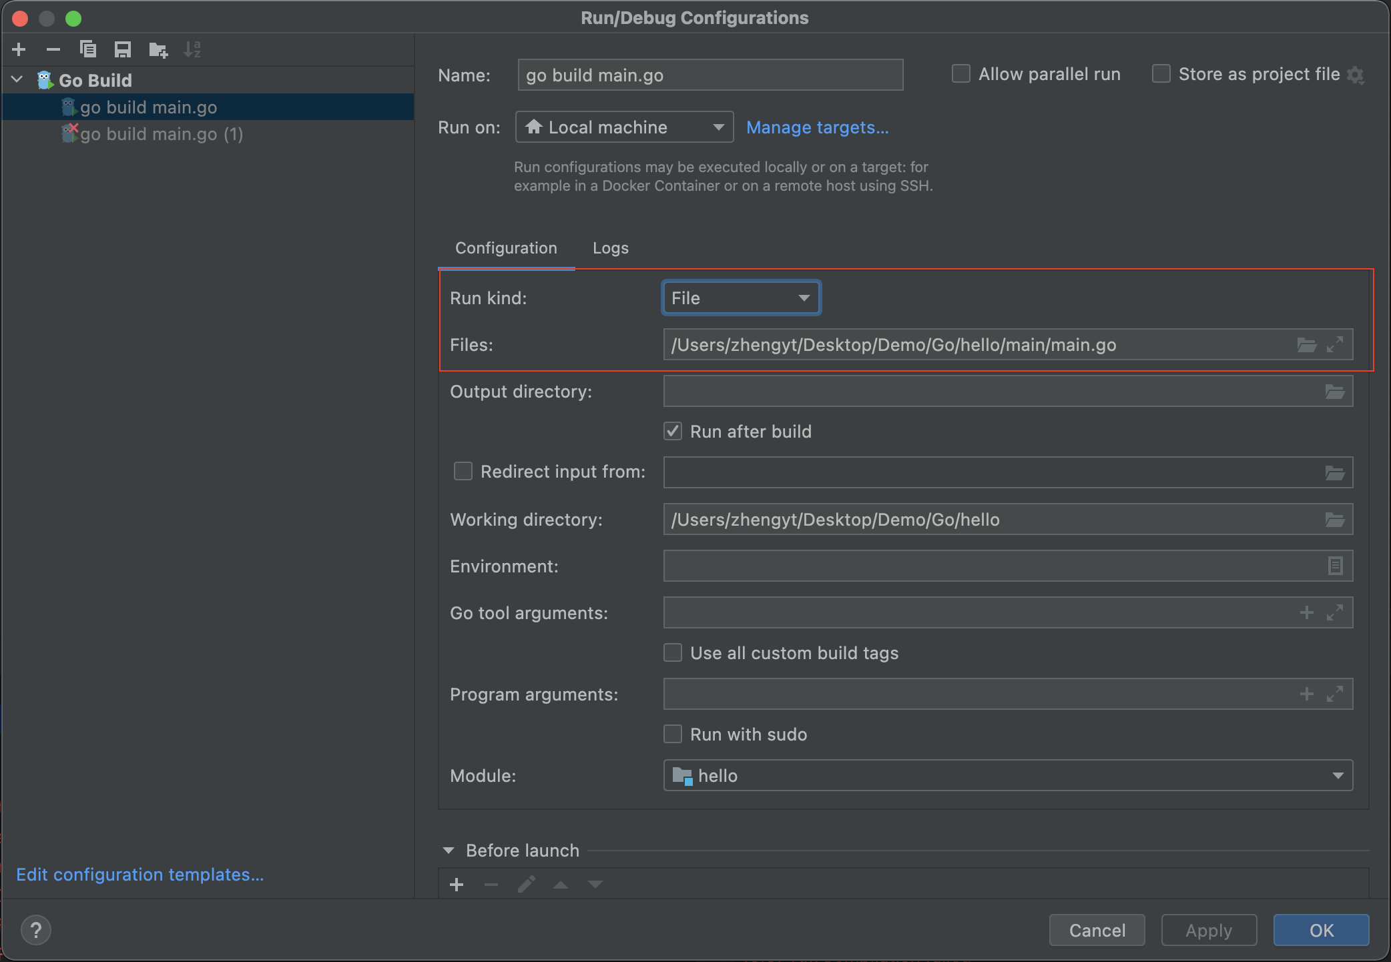Click the Copy Configuration icon
Screen dimensions: 1391x962
tap(88, 49)
